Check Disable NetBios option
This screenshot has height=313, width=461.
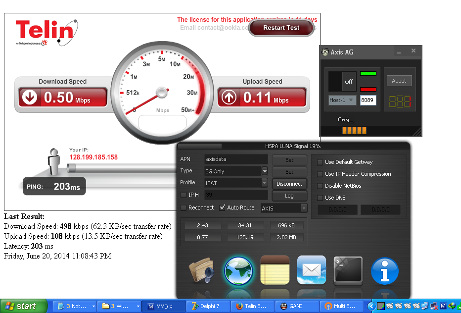click(x=320, y=186)
